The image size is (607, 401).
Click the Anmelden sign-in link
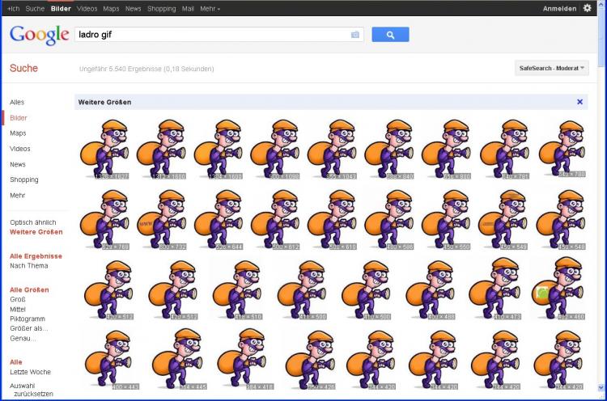[560, 8]
